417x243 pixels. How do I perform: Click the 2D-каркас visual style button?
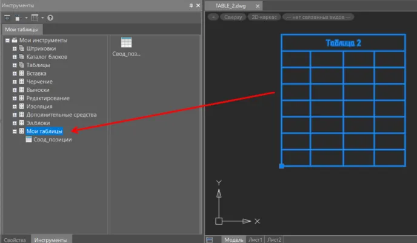coord(264,17)
